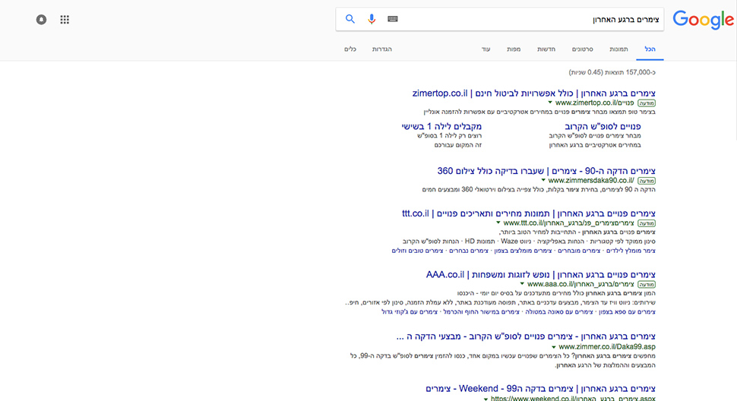
Task: Open the zimertop.co.il ad headline
Action: click(x=533, y=93)
